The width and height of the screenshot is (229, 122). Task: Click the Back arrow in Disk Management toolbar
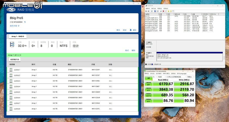click(x=146, y=11)
